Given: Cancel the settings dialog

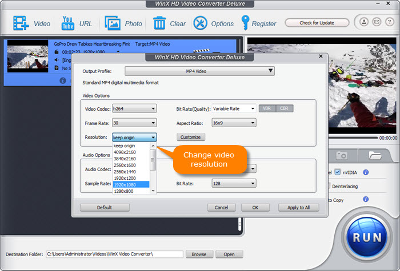Looking at the screenshot, I should 222,207.
